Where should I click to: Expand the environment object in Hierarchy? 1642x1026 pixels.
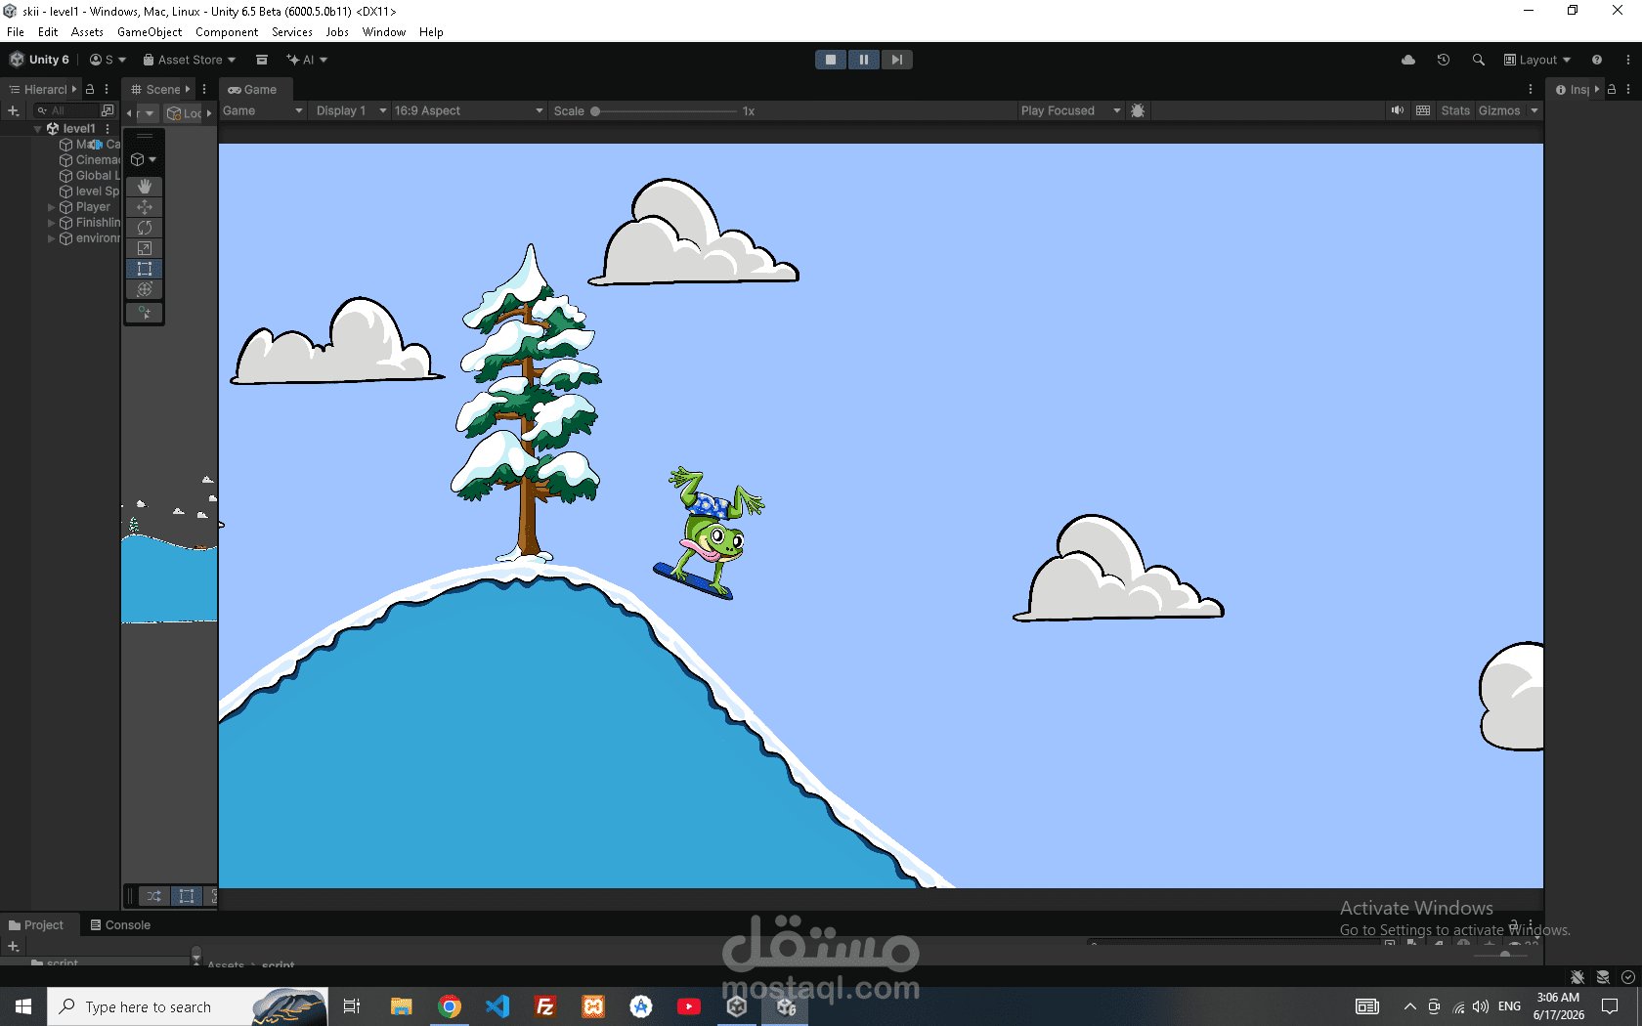click(51, 238)
